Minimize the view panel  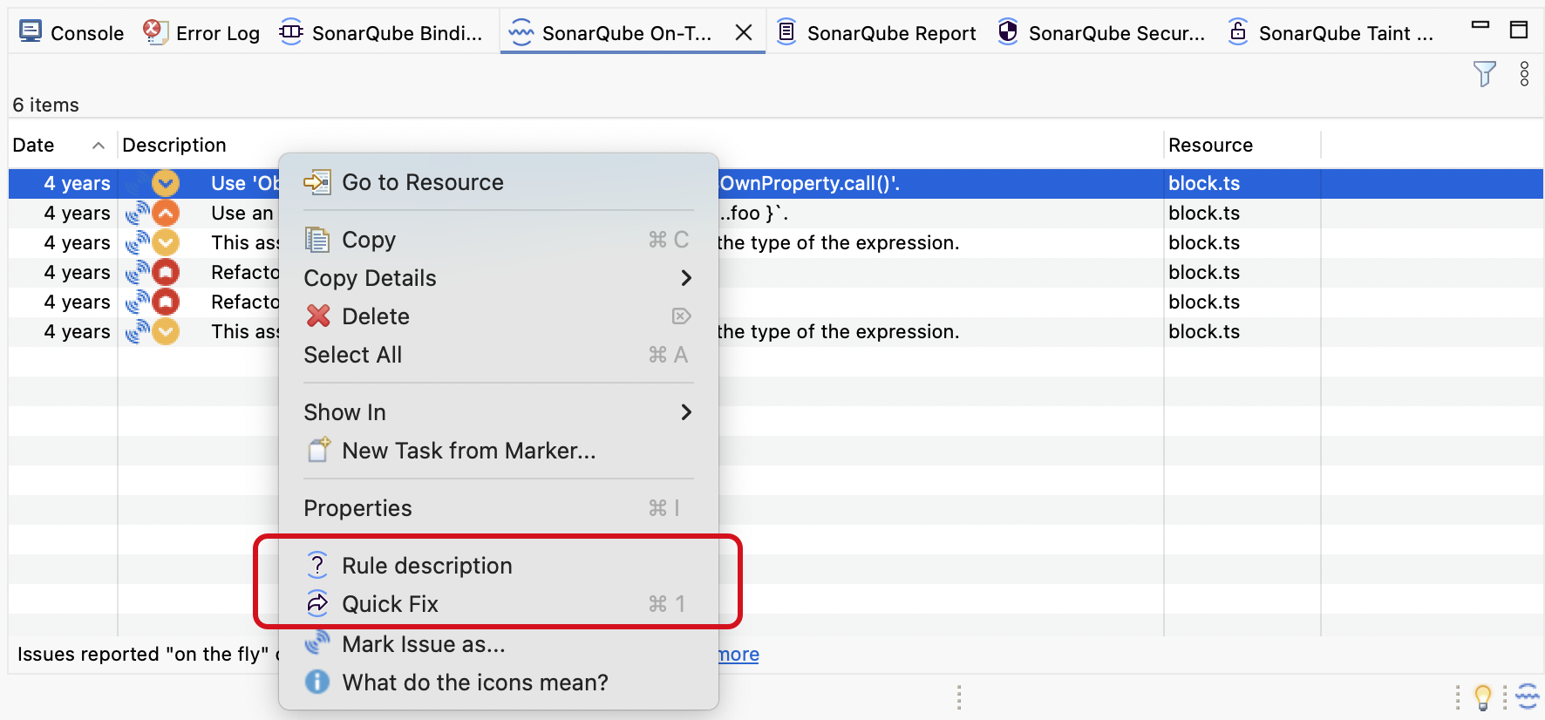click(x=1480, y=25)
